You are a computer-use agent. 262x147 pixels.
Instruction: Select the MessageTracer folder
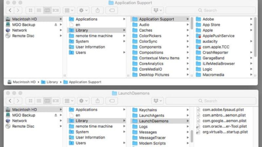coord(160,138)
